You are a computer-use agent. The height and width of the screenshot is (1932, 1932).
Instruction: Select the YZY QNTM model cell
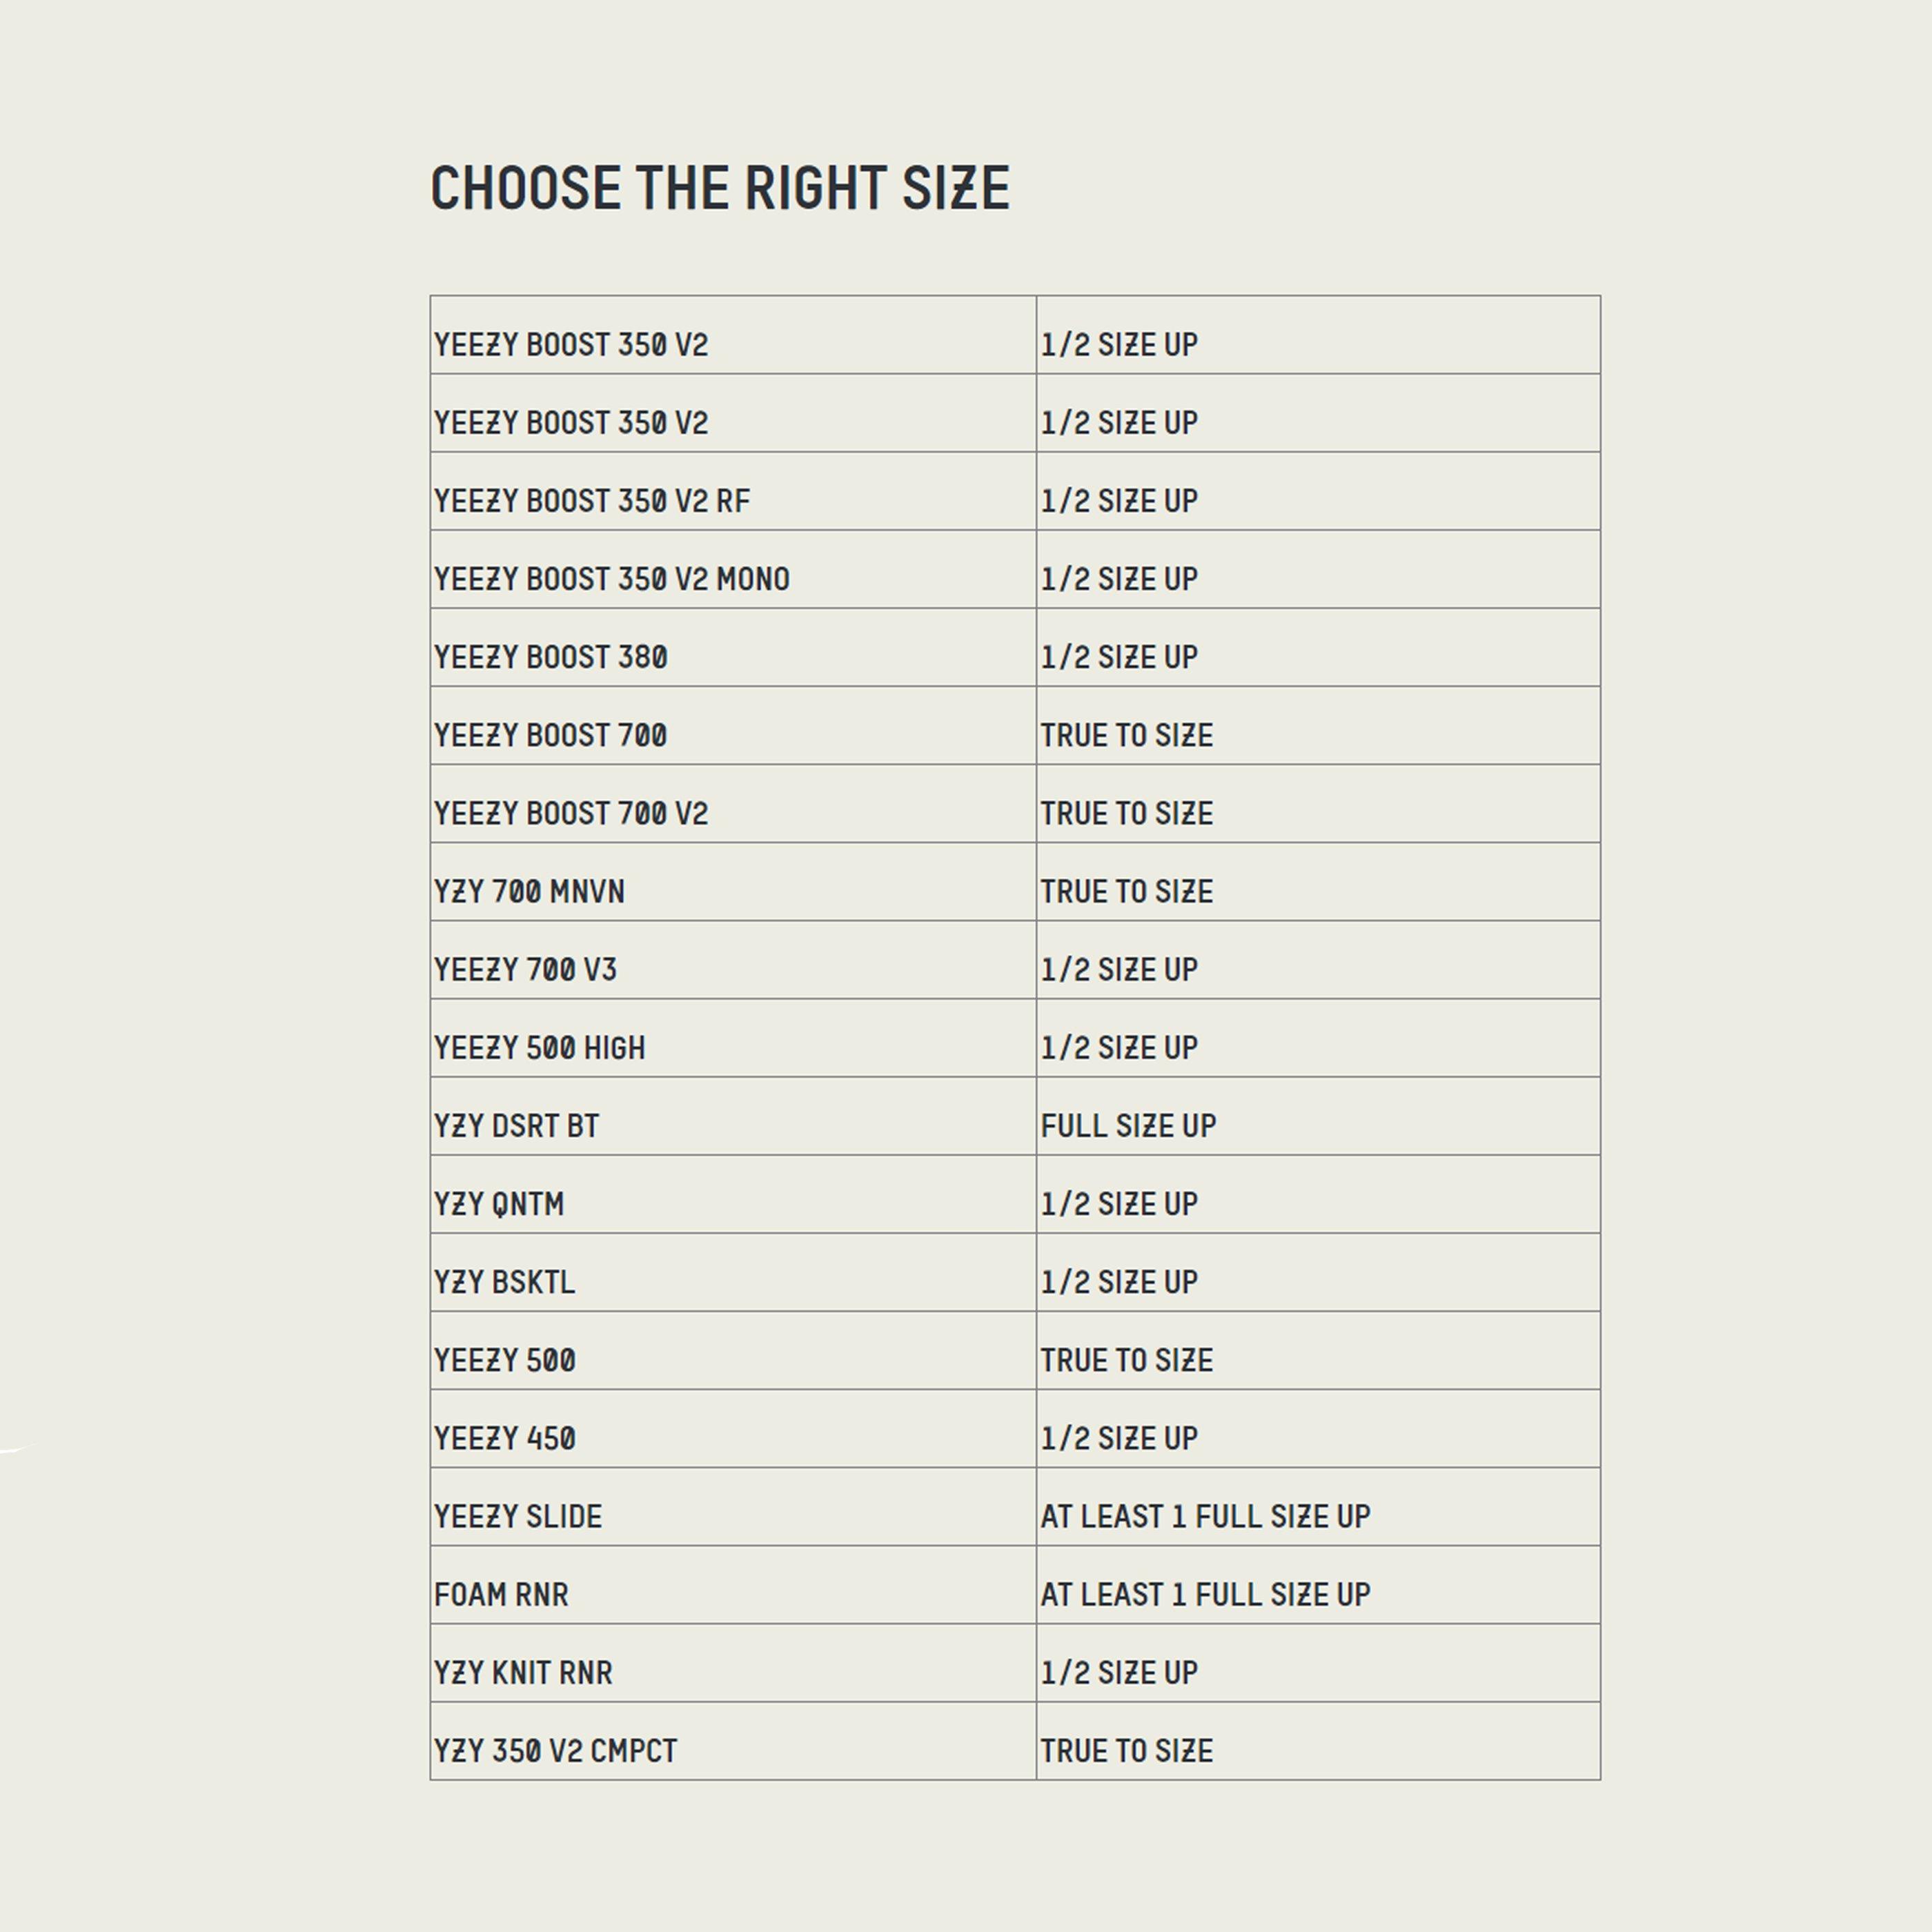tap(499, 1203)
